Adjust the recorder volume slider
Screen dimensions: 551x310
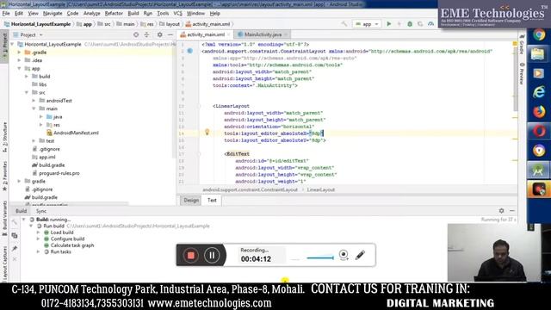pyautogui.click(x=319, y=258)
